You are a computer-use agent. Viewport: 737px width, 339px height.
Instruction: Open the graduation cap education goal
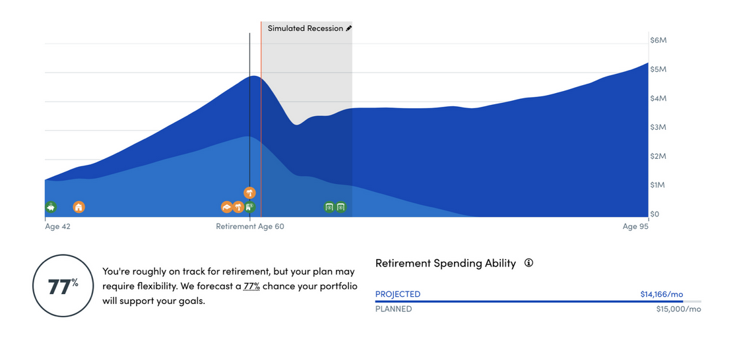click(227, 207)
